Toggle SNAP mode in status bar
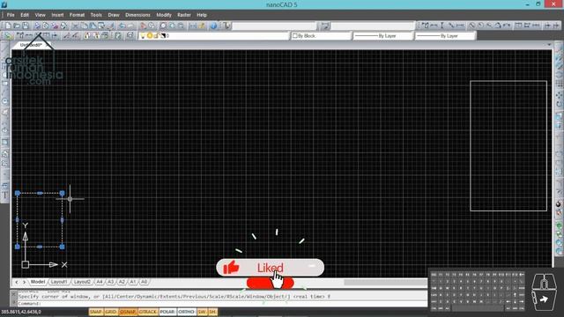This screenshot has height=317, width=564. [96, 312]
